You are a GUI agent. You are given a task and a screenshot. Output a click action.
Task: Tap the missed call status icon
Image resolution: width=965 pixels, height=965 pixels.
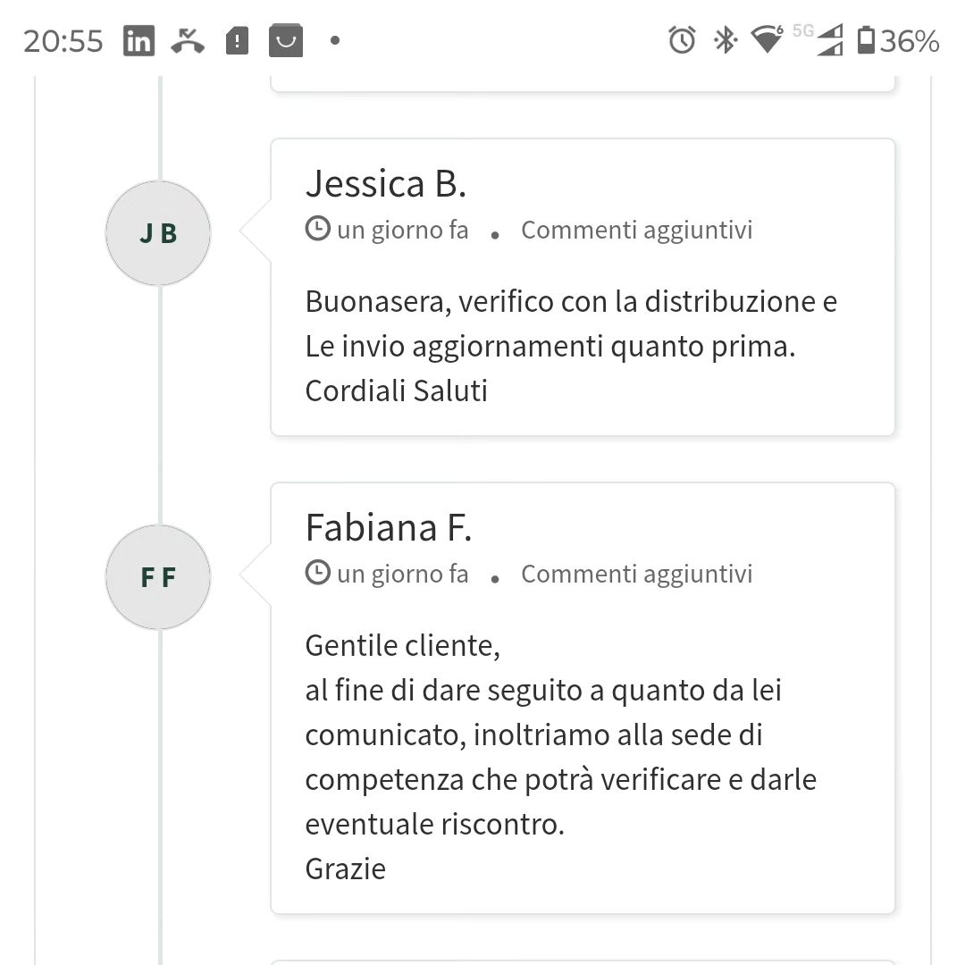coord(188,40)
